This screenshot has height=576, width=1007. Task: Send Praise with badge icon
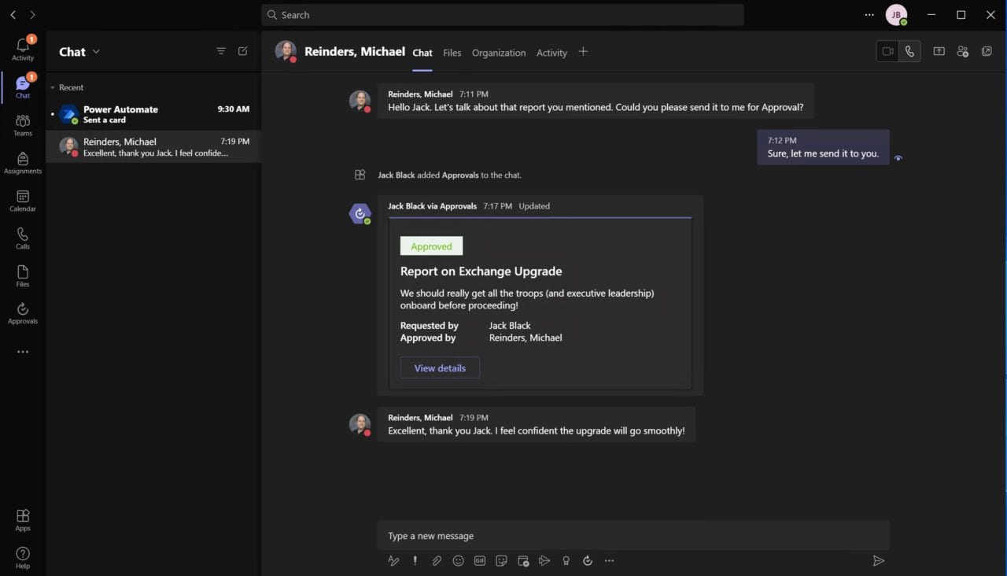[x=566, y=561]
